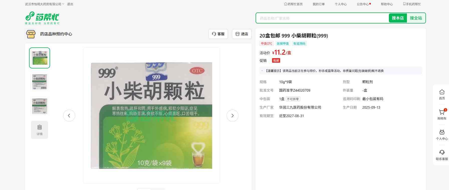Open 公告中心 in top menu
The width and height of the screenshot is (449, 190).
click(363, 4)
